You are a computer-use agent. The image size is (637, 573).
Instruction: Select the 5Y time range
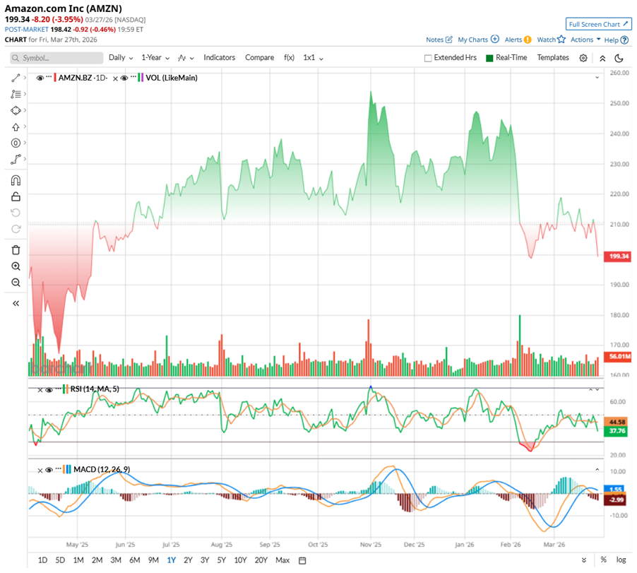tap(222, 560)
